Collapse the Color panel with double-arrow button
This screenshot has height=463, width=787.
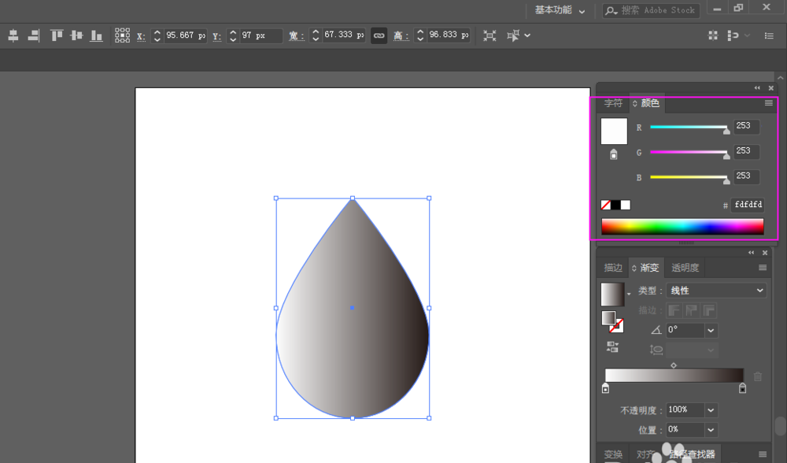click(757, 88)
